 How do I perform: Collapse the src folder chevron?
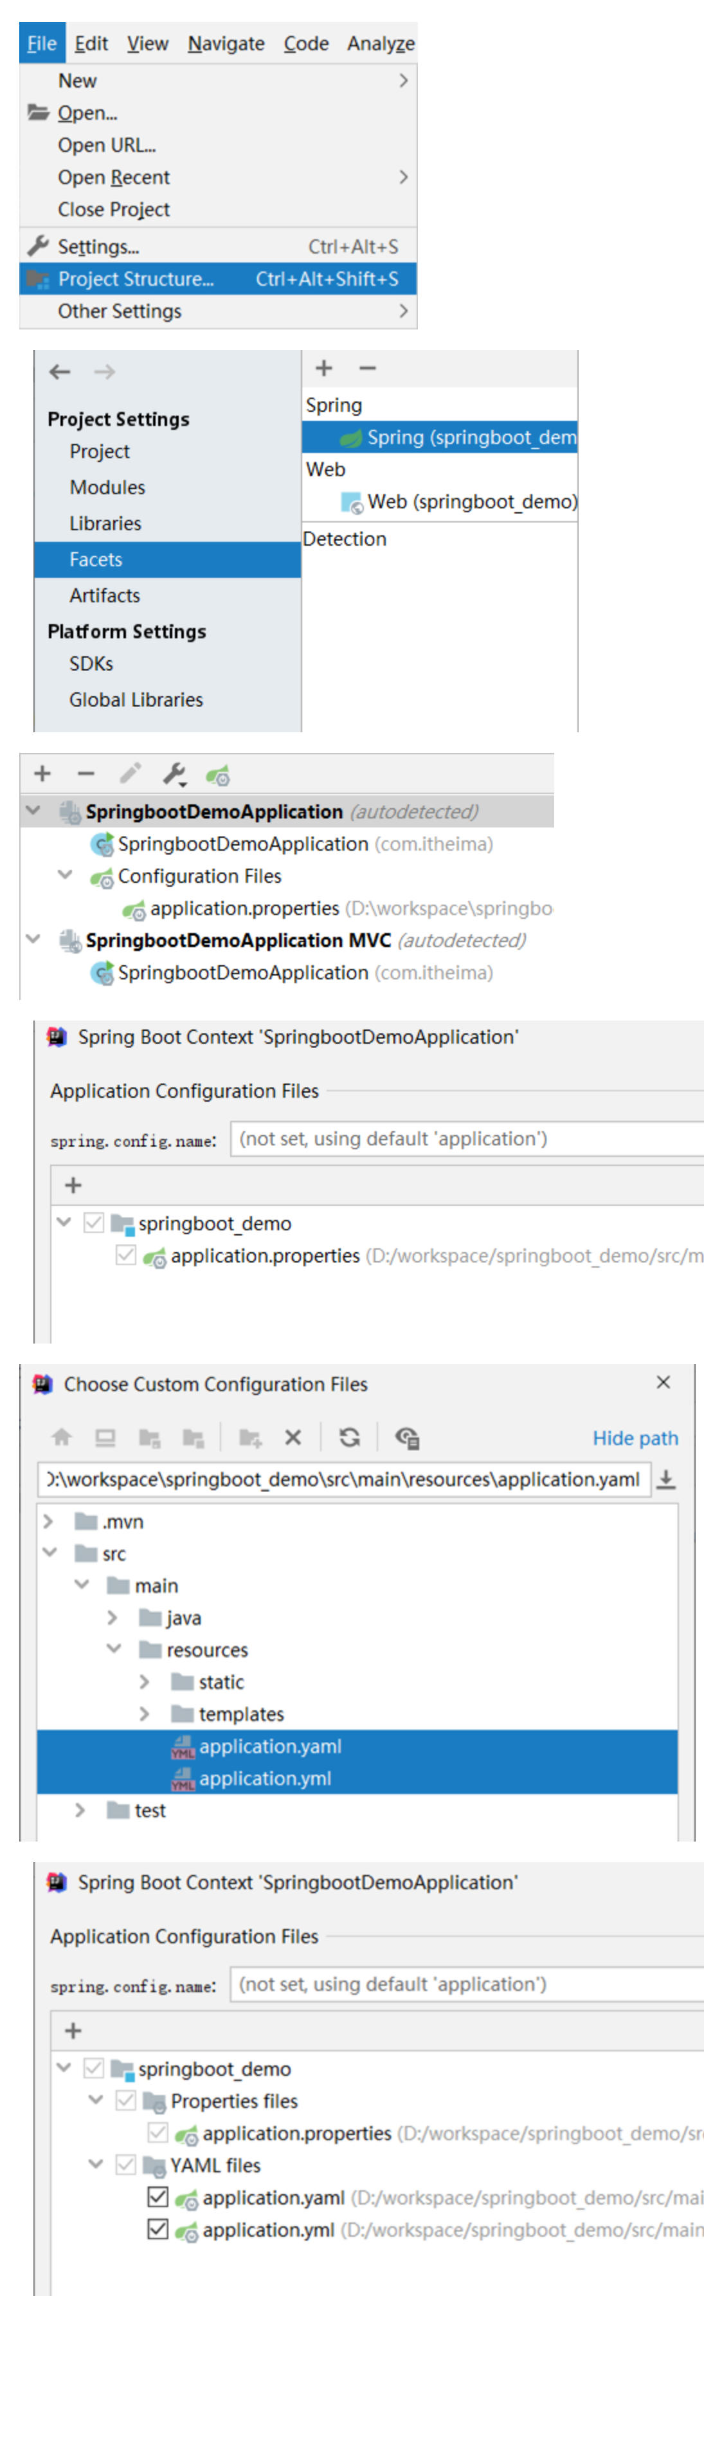click(x=50, y=1553)
